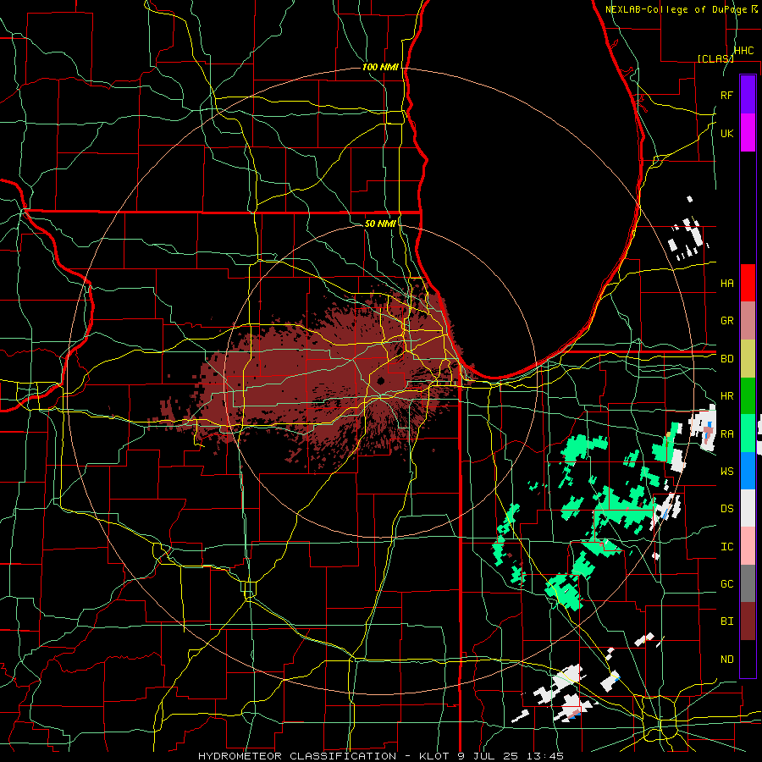Pick the mint green RA legend swatch
The image size is (762, 762).
[748, 433]
